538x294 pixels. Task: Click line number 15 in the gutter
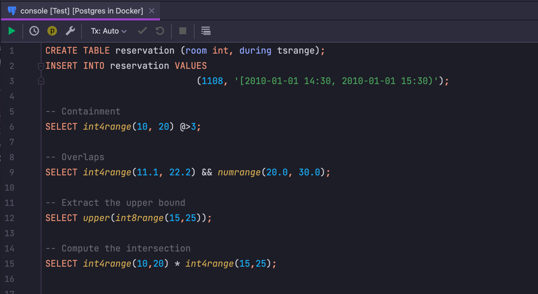(x=10, y=264)
